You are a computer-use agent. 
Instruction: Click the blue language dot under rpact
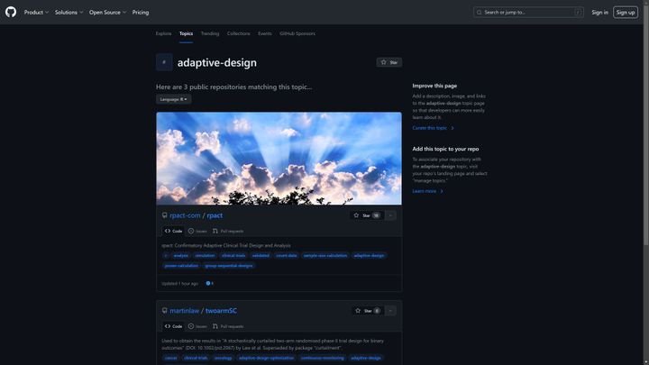click(x=208, y=284)
